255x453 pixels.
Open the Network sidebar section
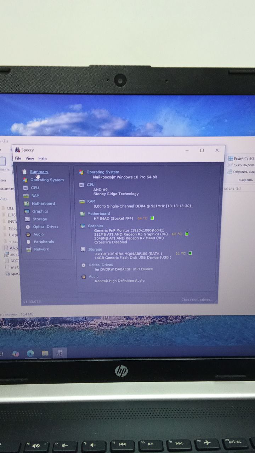pos(41,249)
